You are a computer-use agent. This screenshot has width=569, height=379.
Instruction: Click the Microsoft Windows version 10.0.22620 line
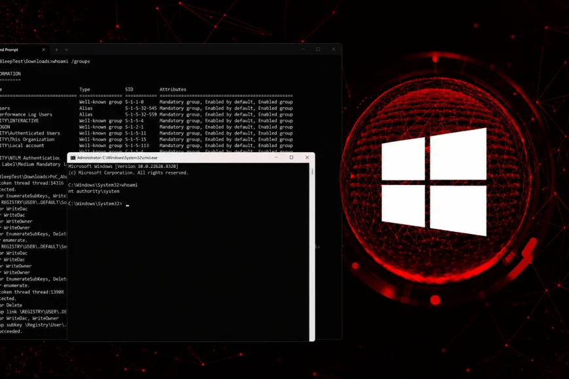124,167
